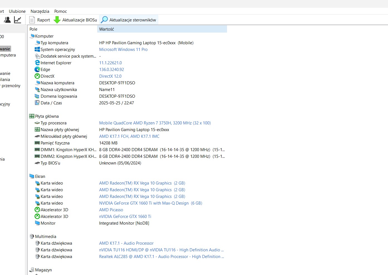
Task: Click the AMD Picasso Akcelerator 3D icon
Action: tap(37, 210)
